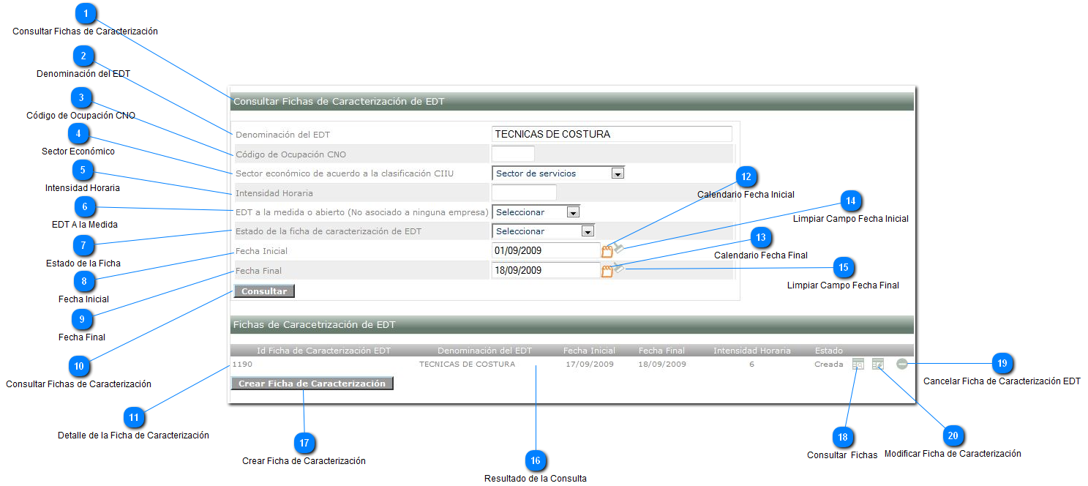Image resolution: width=1088 pixels, height=486 pixels.
Task: Click the Fecha Inicial date field
Action: [545, 251]
